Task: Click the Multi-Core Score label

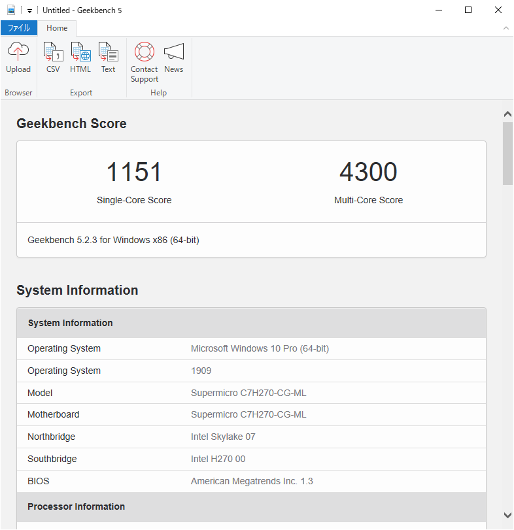Action: point(368,200)
